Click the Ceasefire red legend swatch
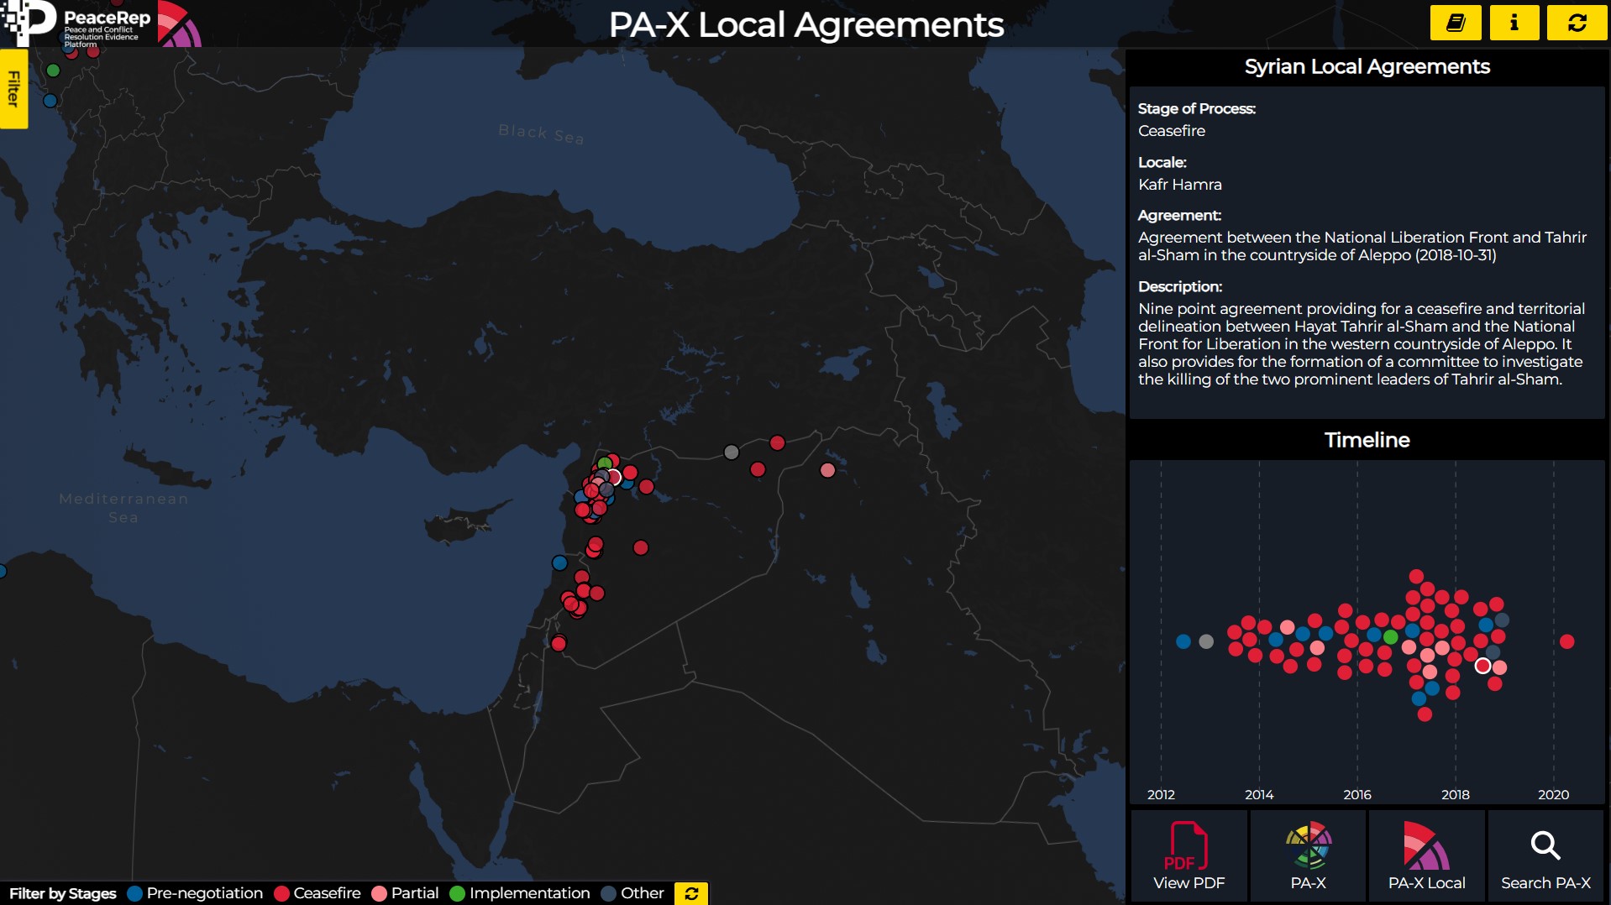The width and height of the screenshot is (1611, 905). click(281, 894)
